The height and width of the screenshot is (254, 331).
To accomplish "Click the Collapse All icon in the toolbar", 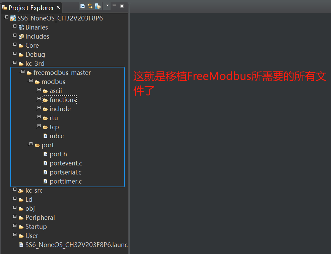I will coord(82,6).
